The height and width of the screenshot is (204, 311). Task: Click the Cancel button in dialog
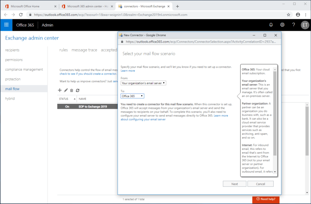tap(260, 184)
